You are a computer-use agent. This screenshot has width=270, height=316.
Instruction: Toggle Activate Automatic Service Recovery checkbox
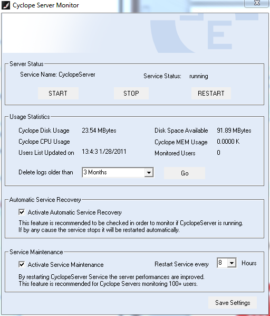tap(22, 212)
